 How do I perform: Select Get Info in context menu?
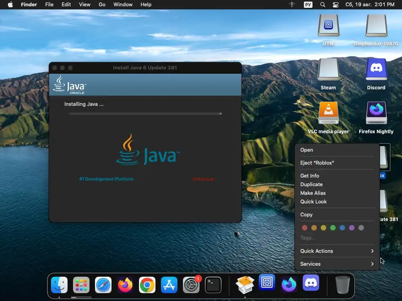(x=337, y=176)
